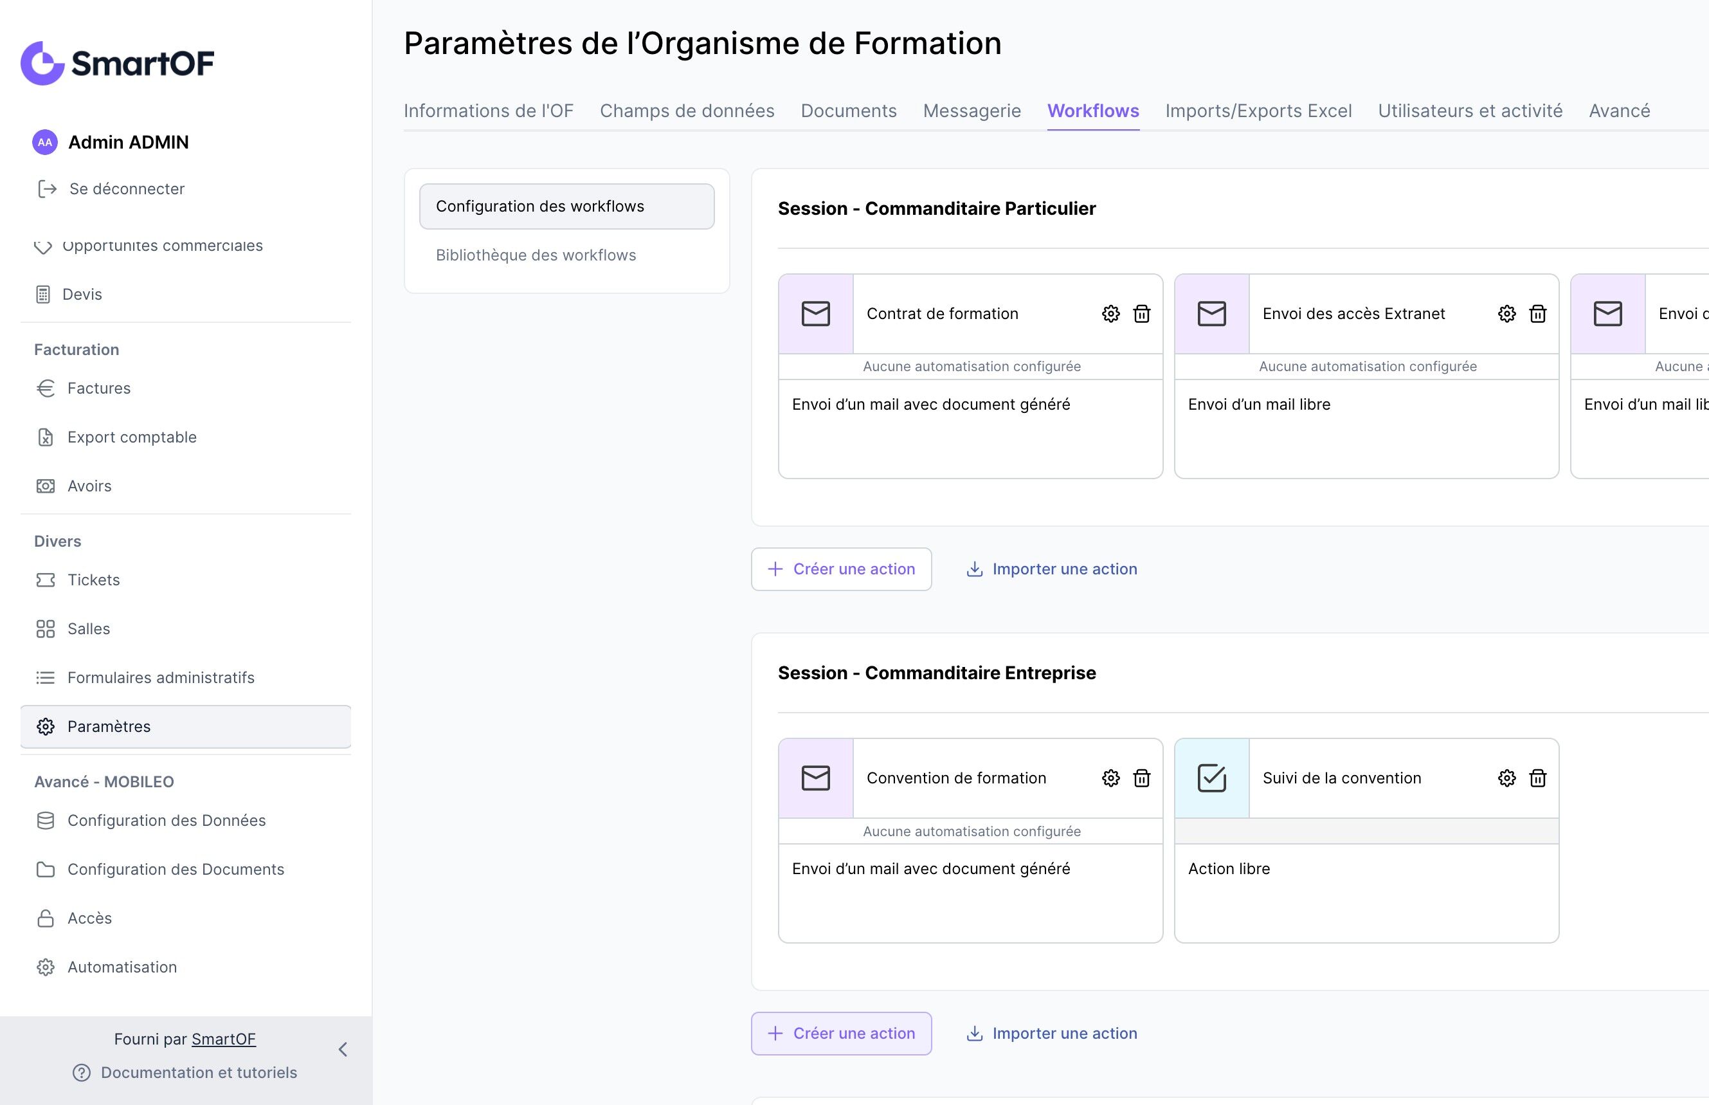
Task: Open Configuration des Données
Action: [166, 820]
